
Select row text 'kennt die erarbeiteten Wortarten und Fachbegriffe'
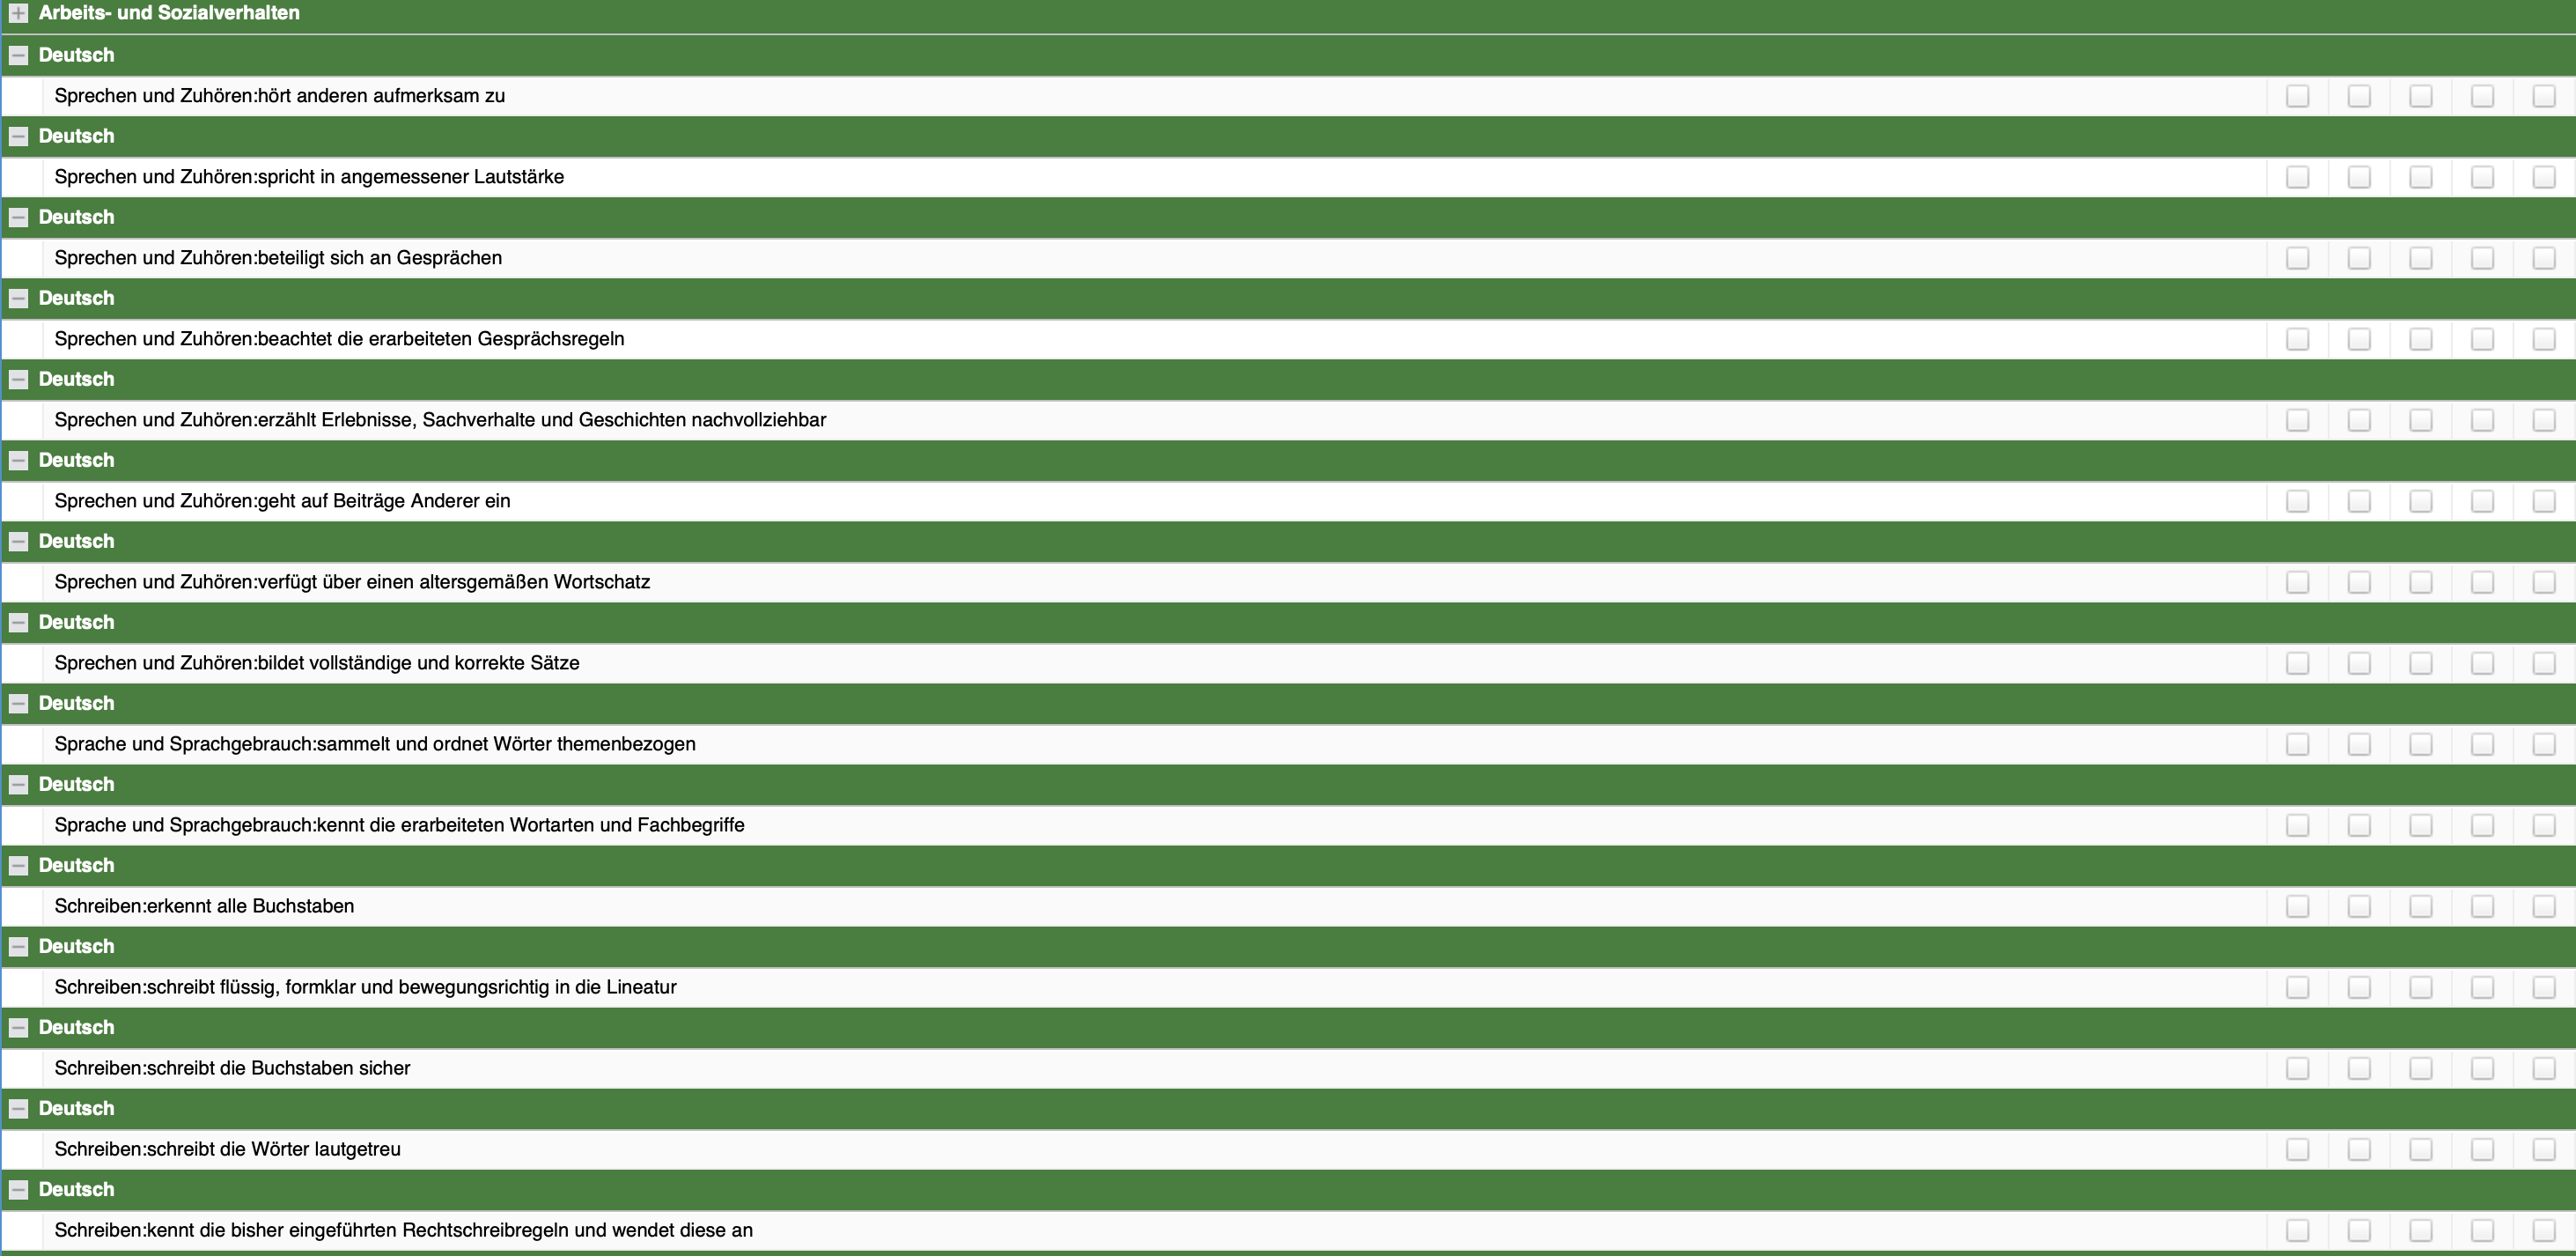531,825
